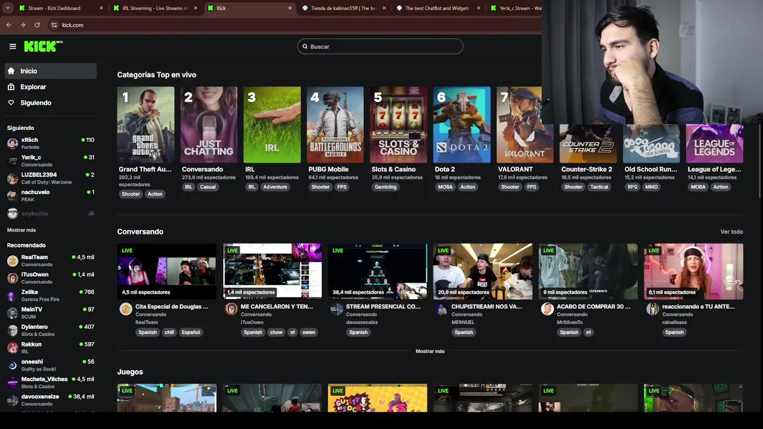Viewport: 763px width, 429px height.
Task: Select Explorar in the sidebar
Action: (51, 87)
